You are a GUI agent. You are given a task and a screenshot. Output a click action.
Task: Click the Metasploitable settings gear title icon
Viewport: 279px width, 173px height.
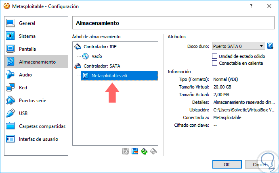coord(6,6)
